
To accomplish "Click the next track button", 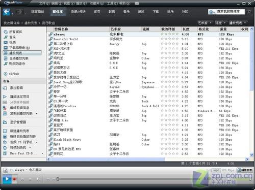I will [x=38, y=179].
